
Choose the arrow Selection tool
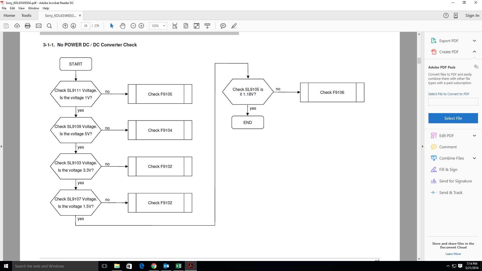coord(112,26)
